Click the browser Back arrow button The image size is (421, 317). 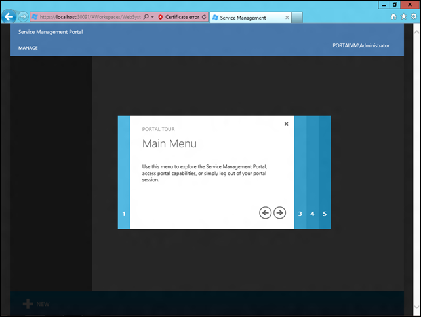(9, 17)
